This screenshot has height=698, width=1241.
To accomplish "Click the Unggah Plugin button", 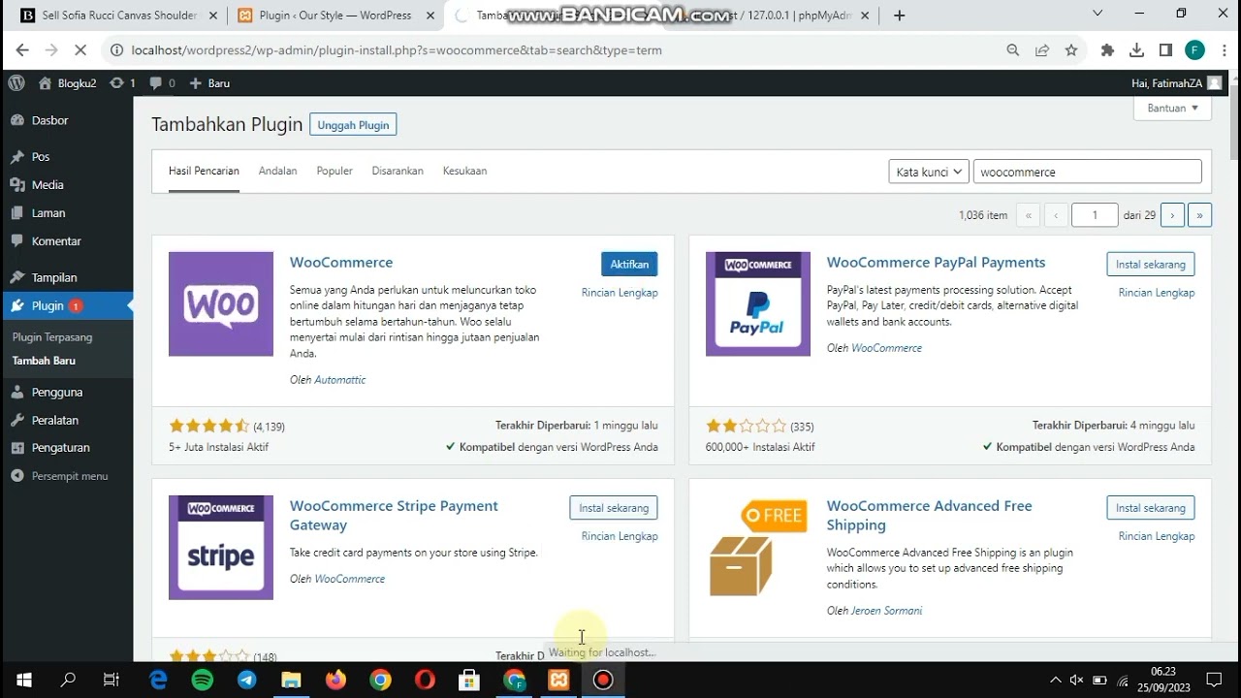I will pyautogui.click(x=353, y=125).
